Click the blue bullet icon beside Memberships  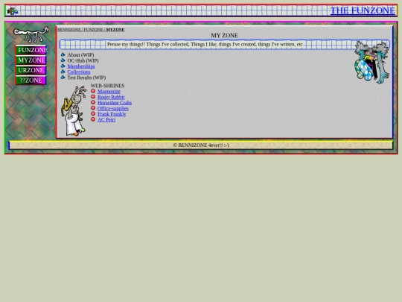coord(63,66)
